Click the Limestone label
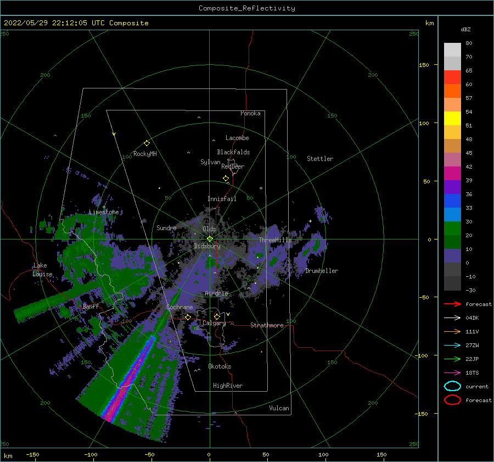This screenshot has width=494, height=462. 104,212
